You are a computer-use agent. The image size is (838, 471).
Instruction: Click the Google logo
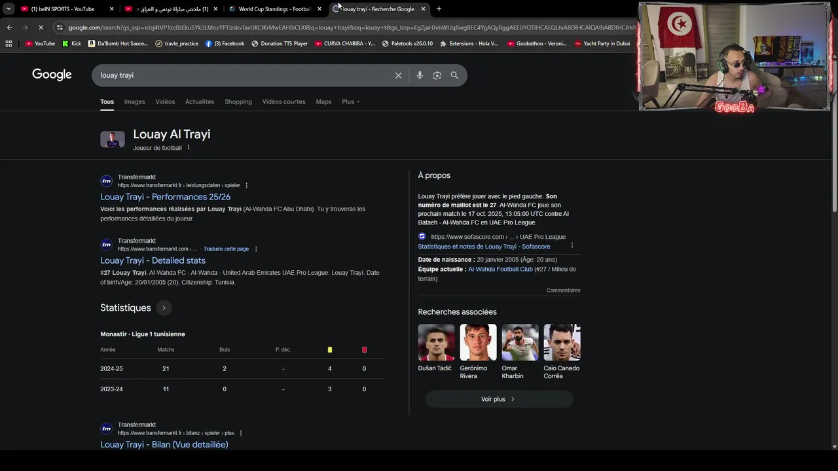pyautogui.click(x=52, y=75)
